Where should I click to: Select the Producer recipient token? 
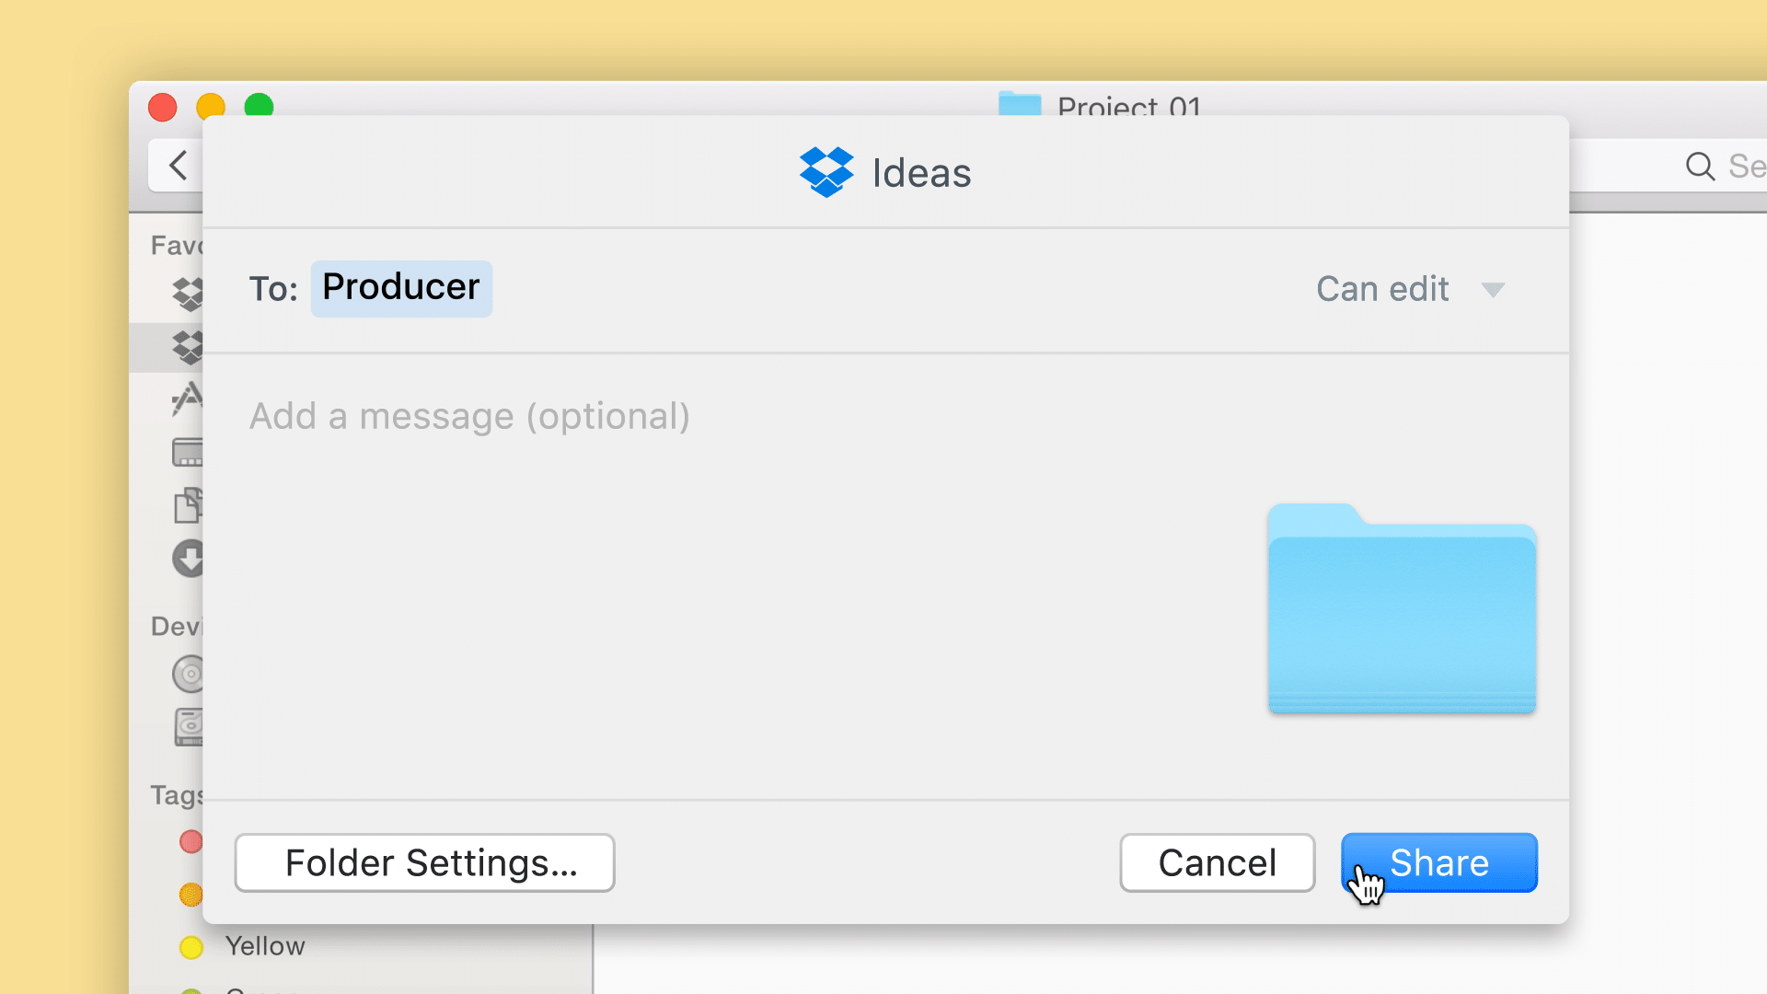(x=401, y=288)
